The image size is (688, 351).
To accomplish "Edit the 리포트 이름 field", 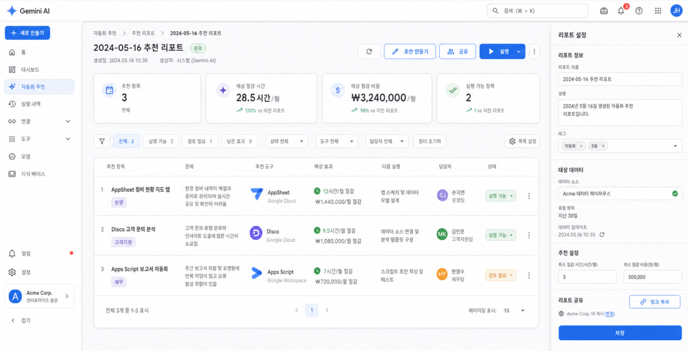I will pos(620,79).
